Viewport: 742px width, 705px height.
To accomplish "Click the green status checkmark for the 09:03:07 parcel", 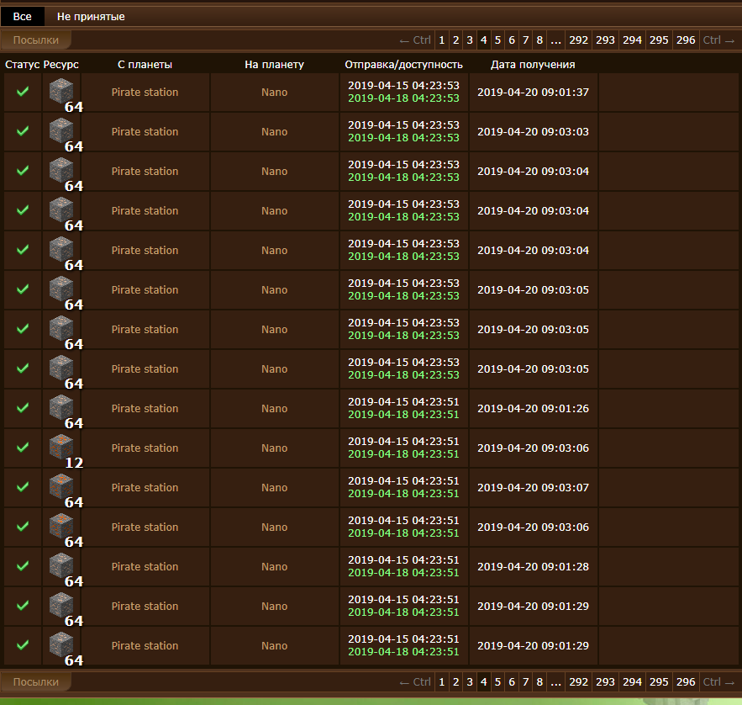I will pos(23,487).
